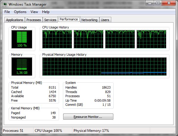This screenshot has width=178, height=136.
Task: Minimize the Task Manager window
Action: click(150, 3)
